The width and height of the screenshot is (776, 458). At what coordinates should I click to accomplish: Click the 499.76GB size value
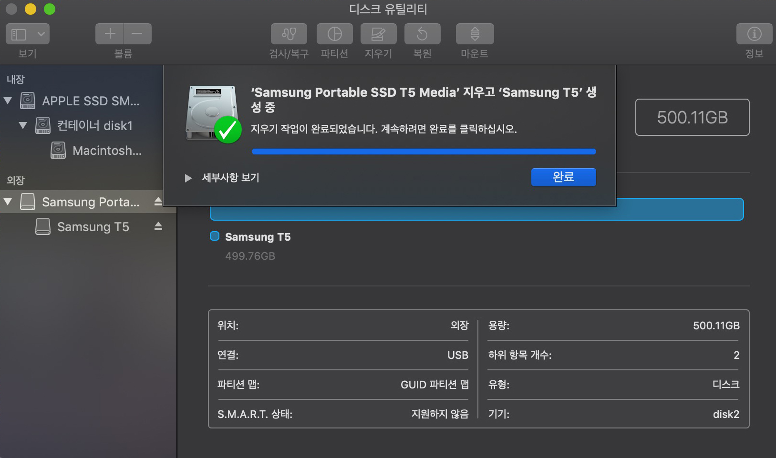pos(250,256)
